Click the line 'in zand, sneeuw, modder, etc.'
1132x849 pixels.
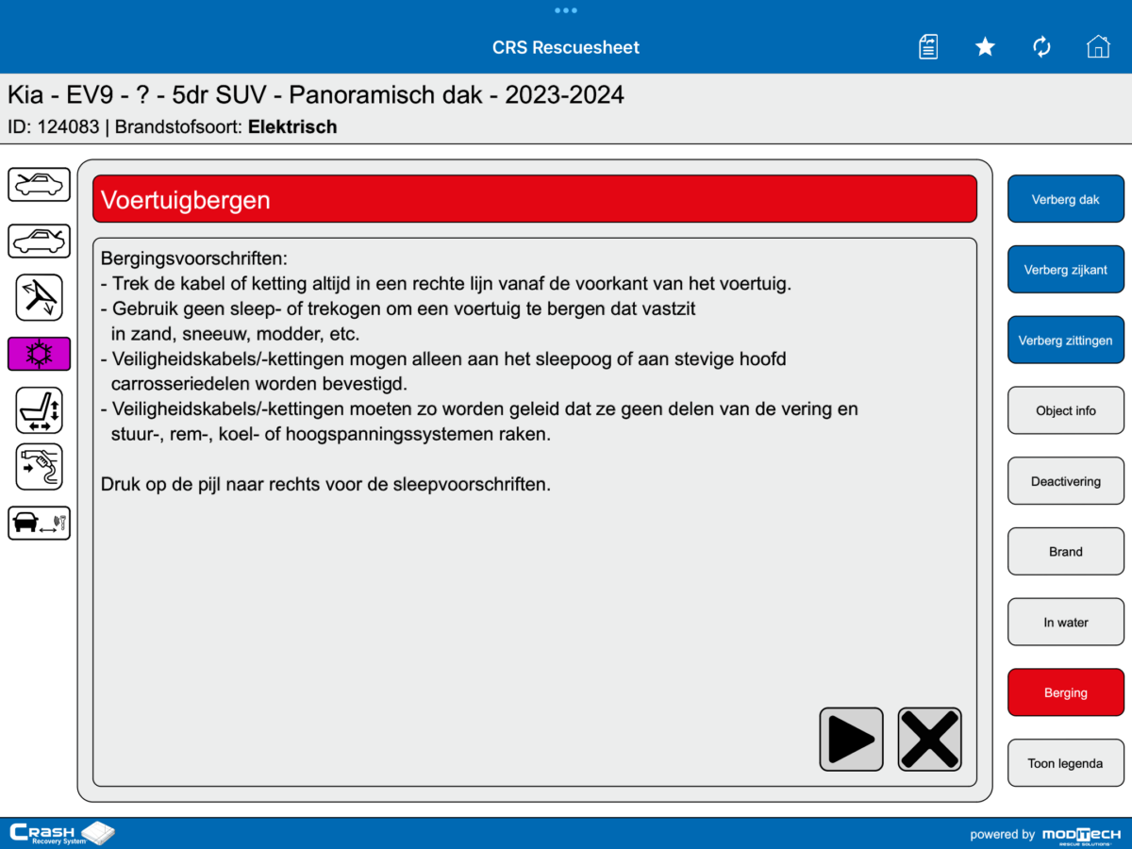(235, 334)
